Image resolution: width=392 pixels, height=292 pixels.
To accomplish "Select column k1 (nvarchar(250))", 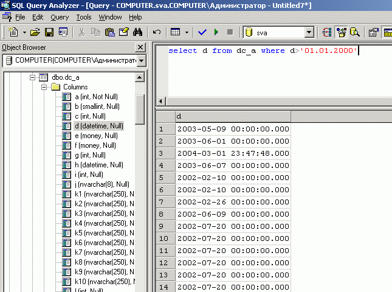I will pyautogui.click(x=105, y=194).
